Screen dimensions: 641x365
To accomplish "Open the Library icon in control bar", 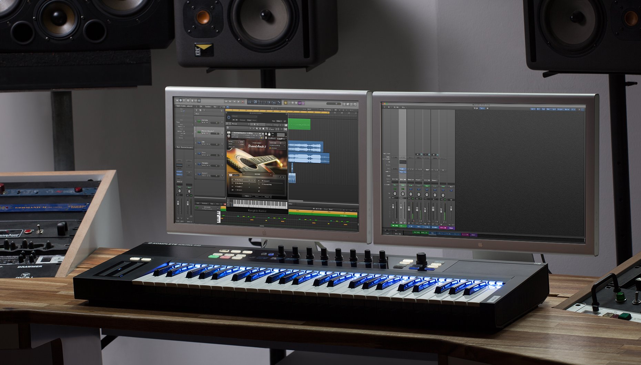I will tap(177, 100).
